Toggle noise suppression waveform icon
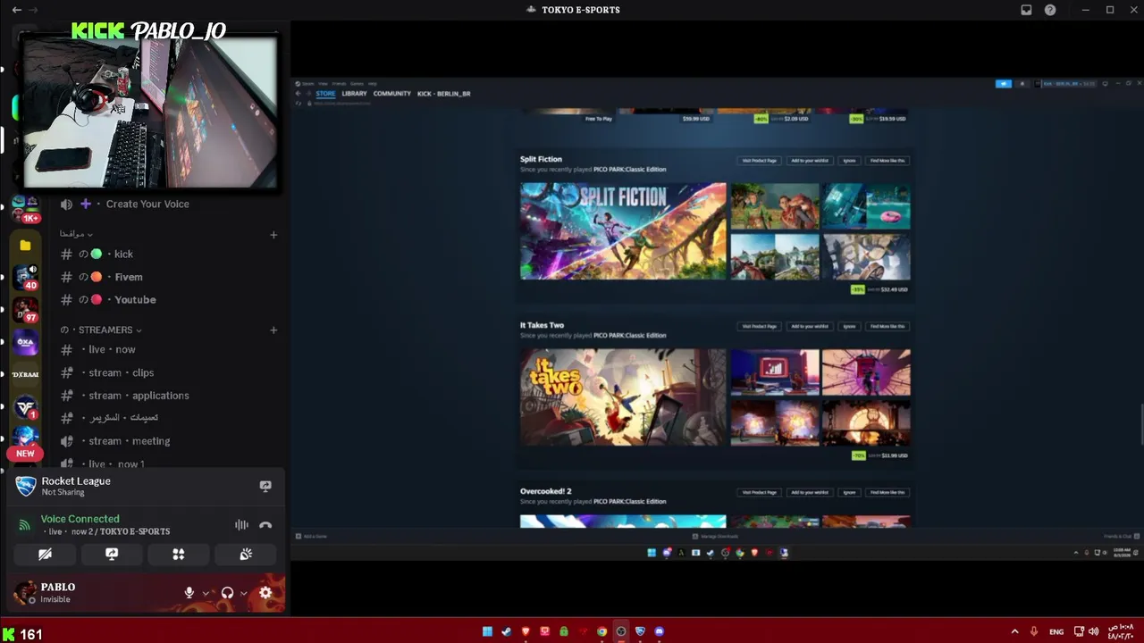 coord(241,525)
